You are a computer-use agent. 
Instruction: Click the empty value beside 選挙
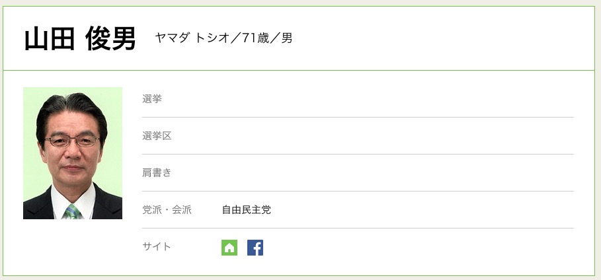pyautogui.click(x=397, y=99)
